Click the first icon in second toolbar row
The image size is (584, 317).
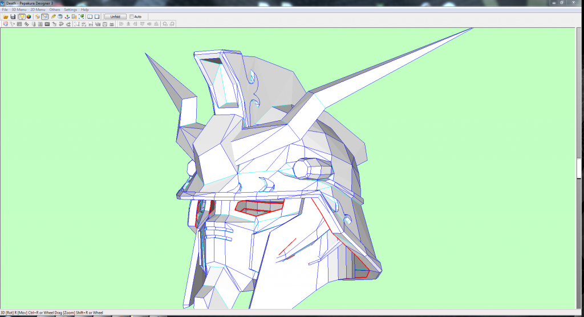click(6, 24)
